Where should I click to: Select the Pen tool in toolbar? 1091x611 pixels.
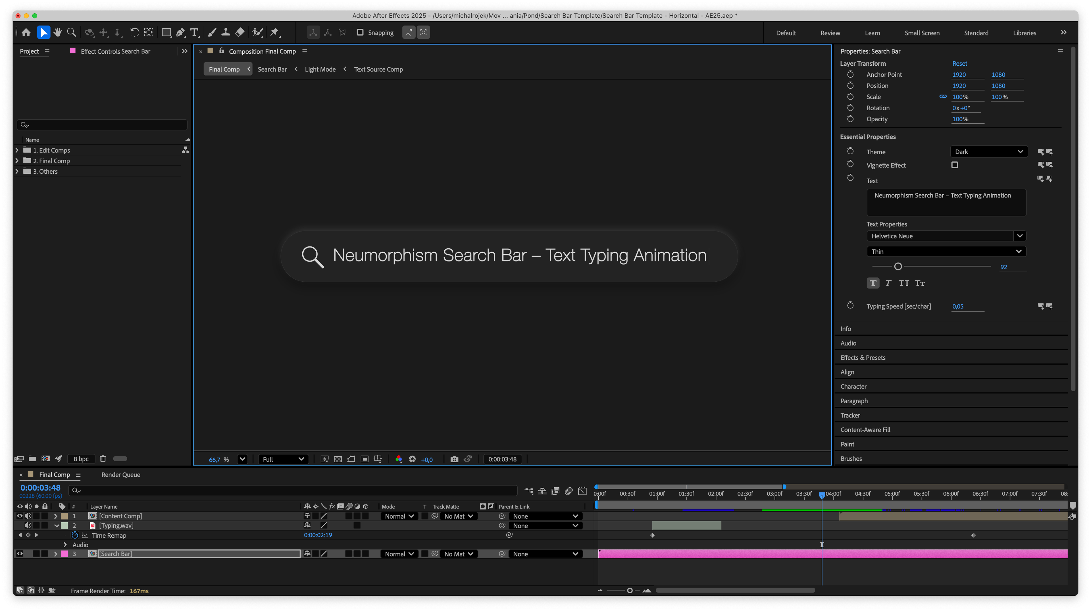click(x=180, y=33)
